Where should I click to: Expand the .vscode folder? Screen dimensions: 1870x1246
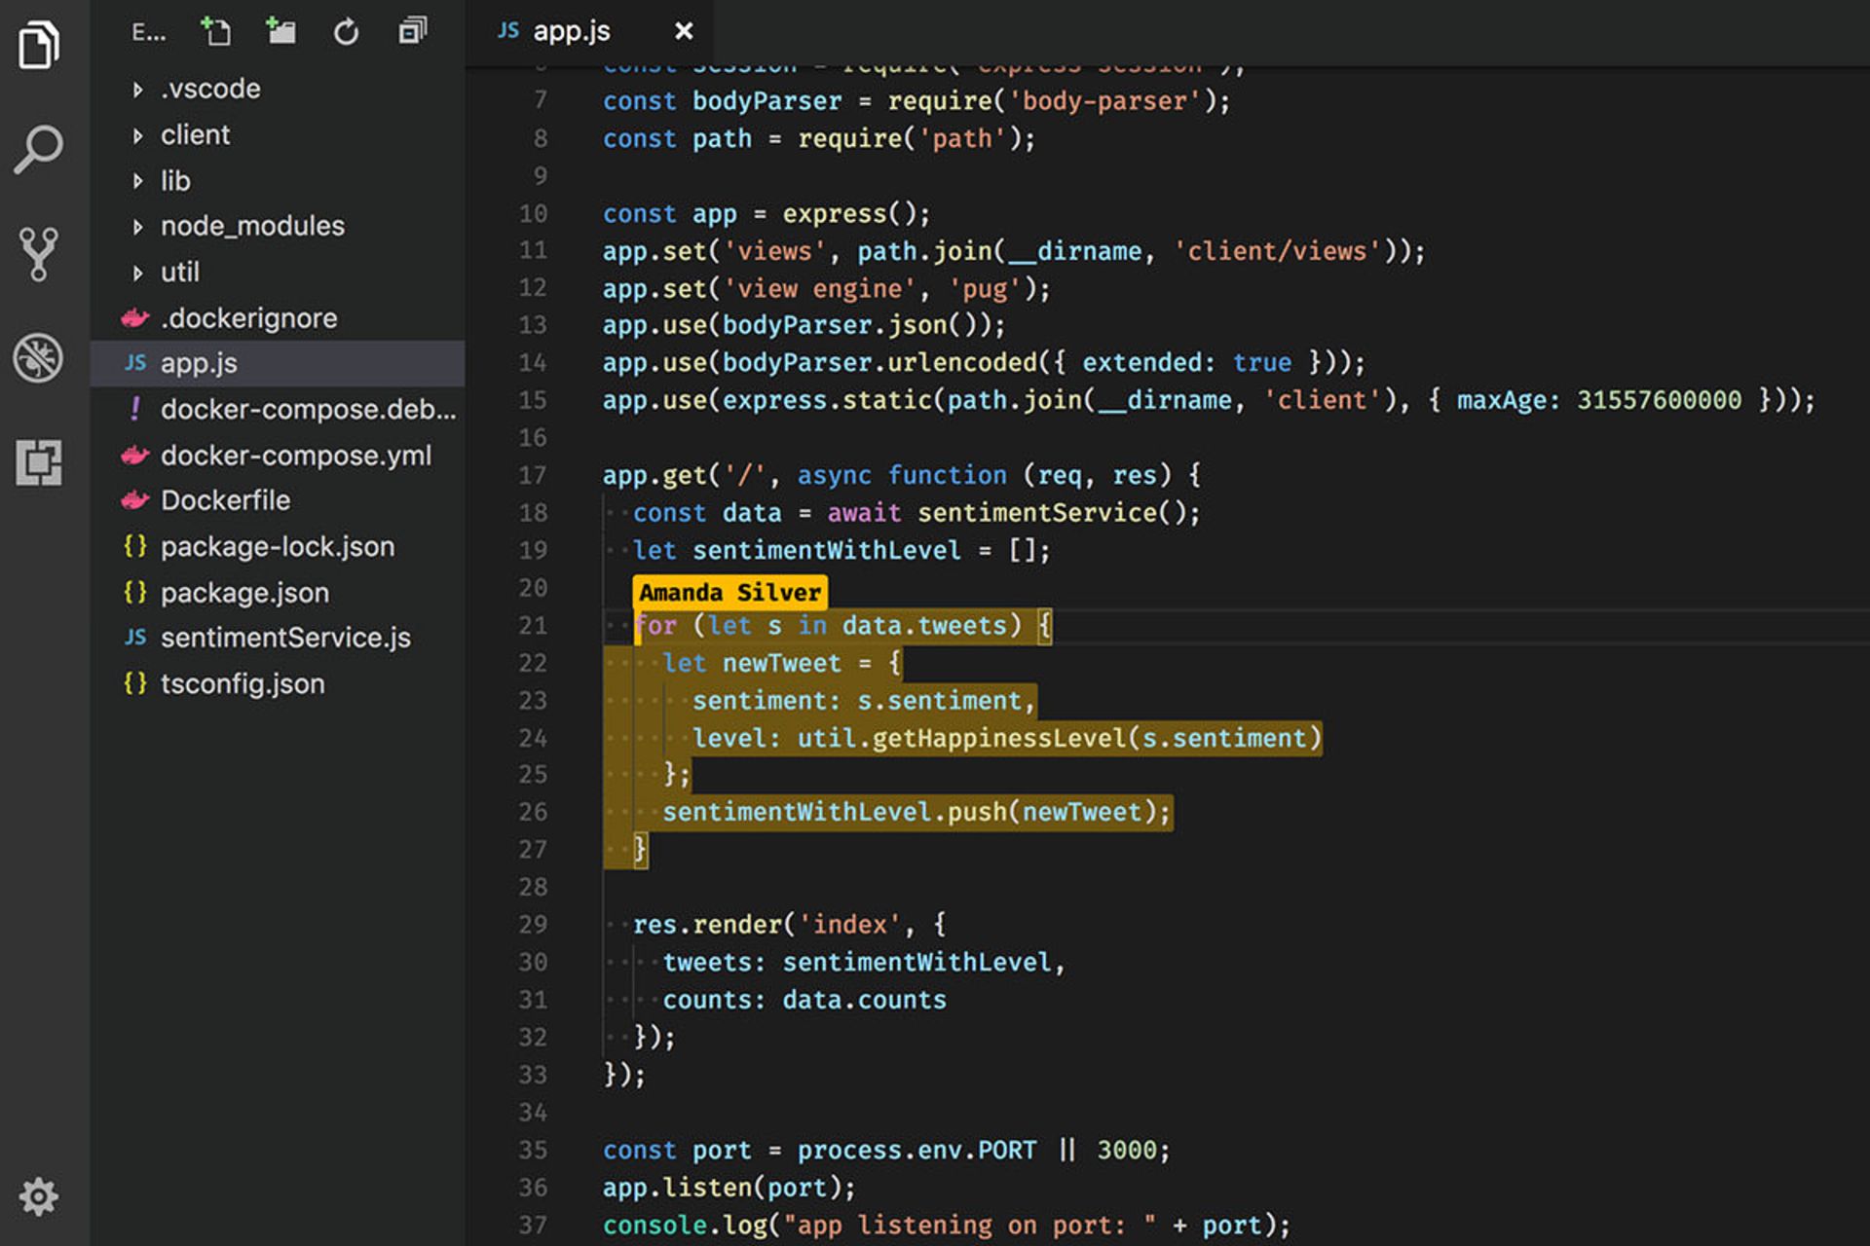(x=209, y=89)
